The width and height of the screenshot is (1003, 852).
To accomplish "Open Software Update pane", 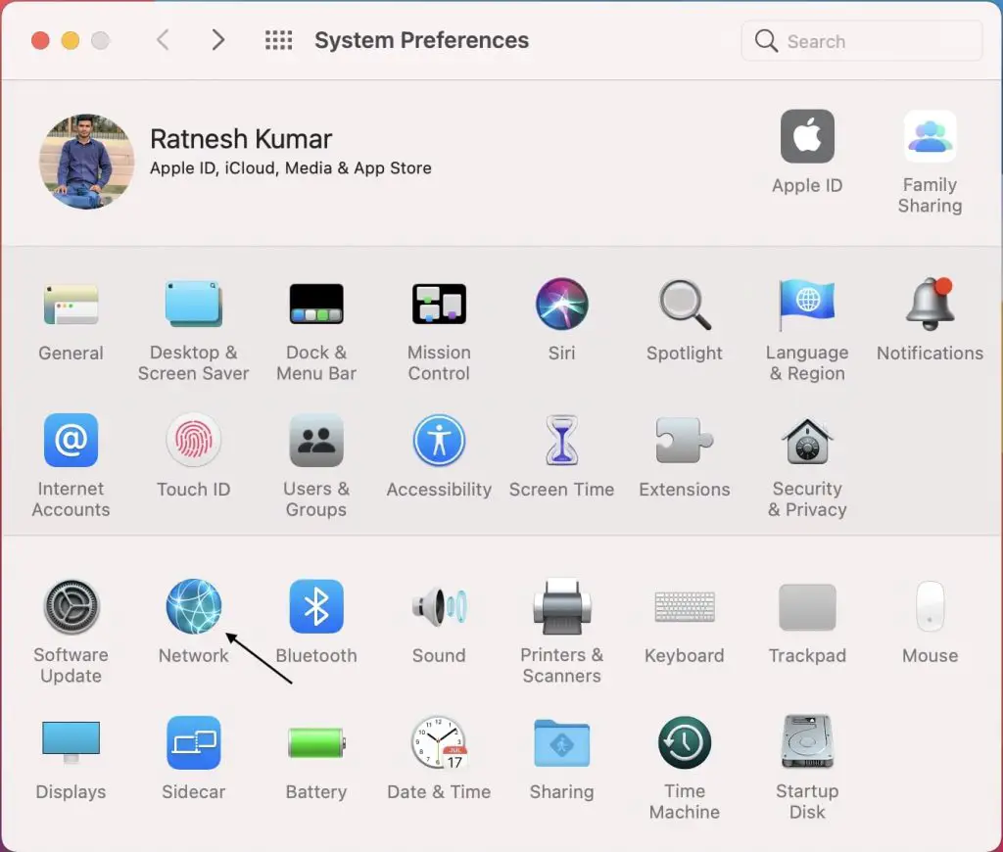I will point(71,606).
